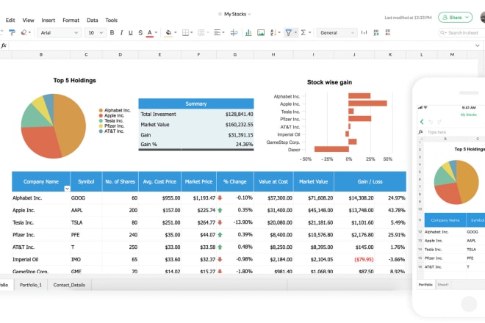
Task: Apply the fill color bucket
Action: click(168, 33)
